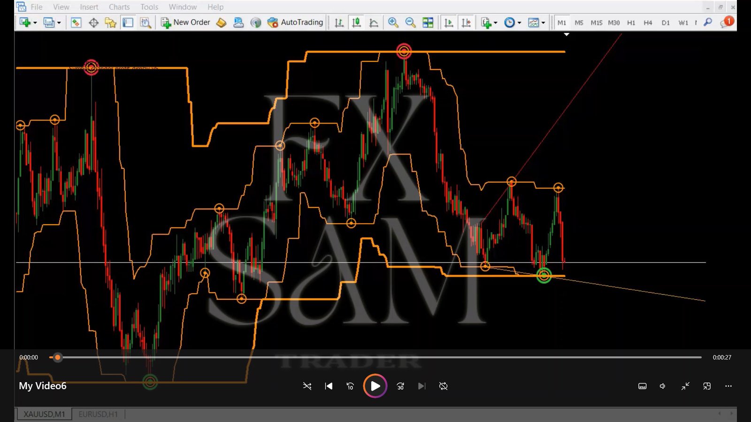Viewport: 751px width, 422px height.
Task: Expand the new chart dropdown arrow
Action: pyautogui.click(x=35, y=23)
